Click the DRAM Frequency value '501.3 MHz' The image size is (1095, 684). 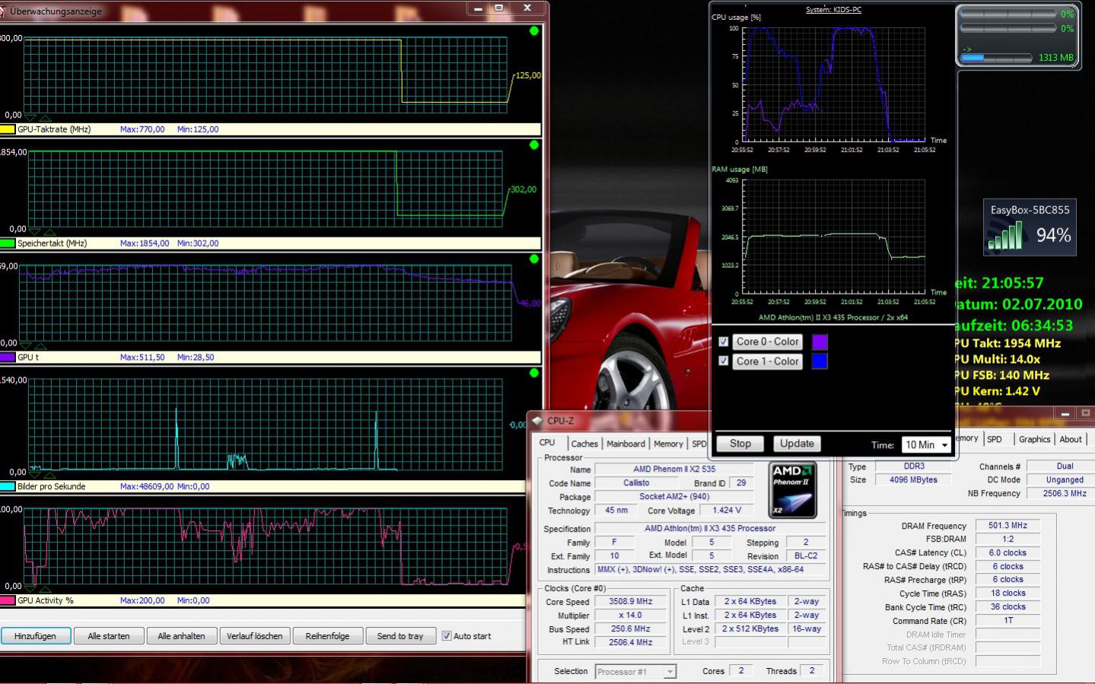(1007, 526)
